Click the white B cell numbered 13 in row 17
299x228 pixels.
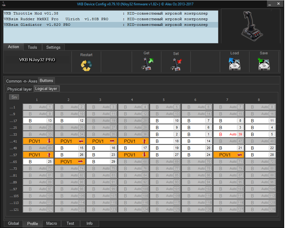point(38,121)
